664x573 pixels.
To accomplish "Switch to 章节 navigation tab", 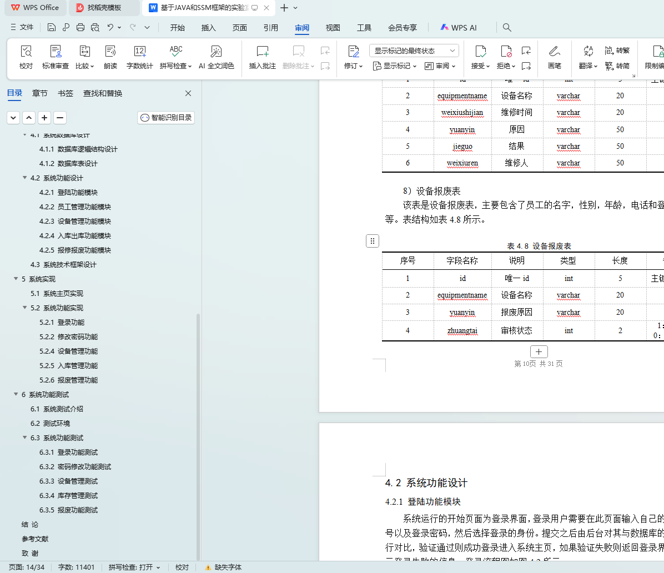I will coord(40,93).
